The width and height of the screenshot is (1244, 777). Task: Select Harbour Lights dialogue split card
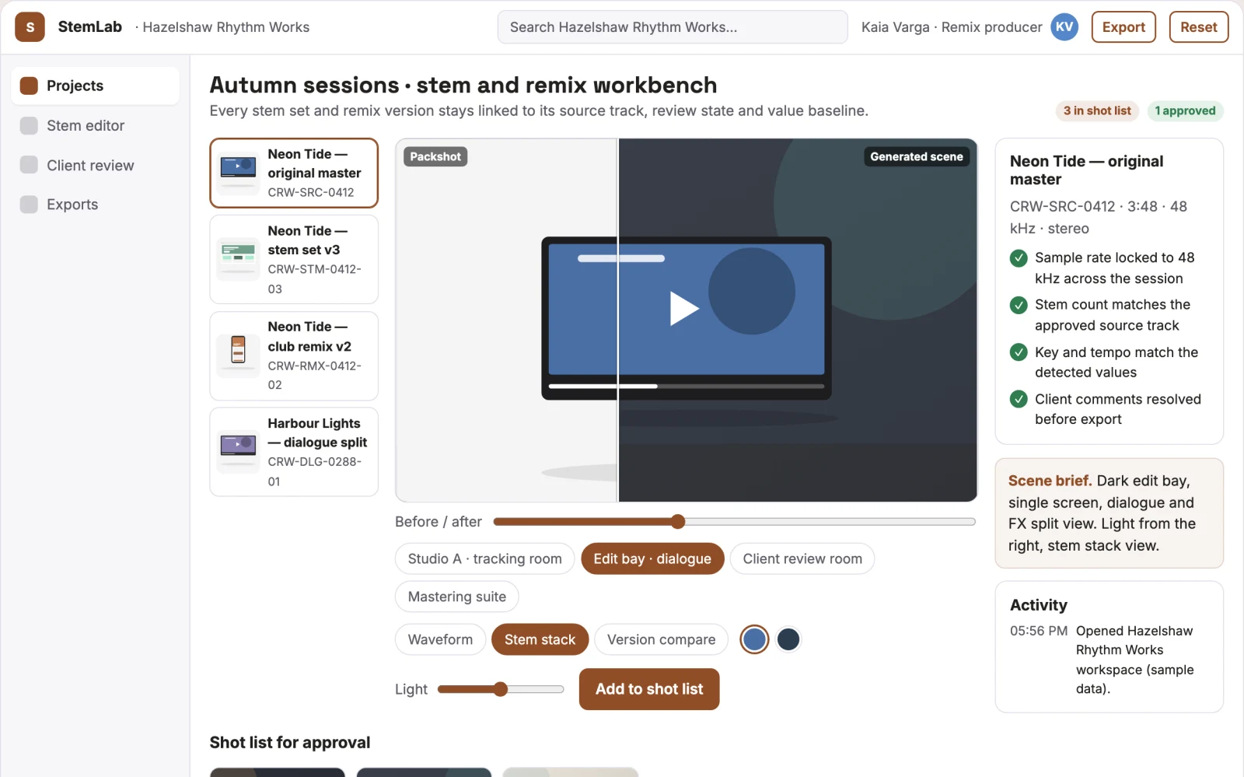coord(294,452)
